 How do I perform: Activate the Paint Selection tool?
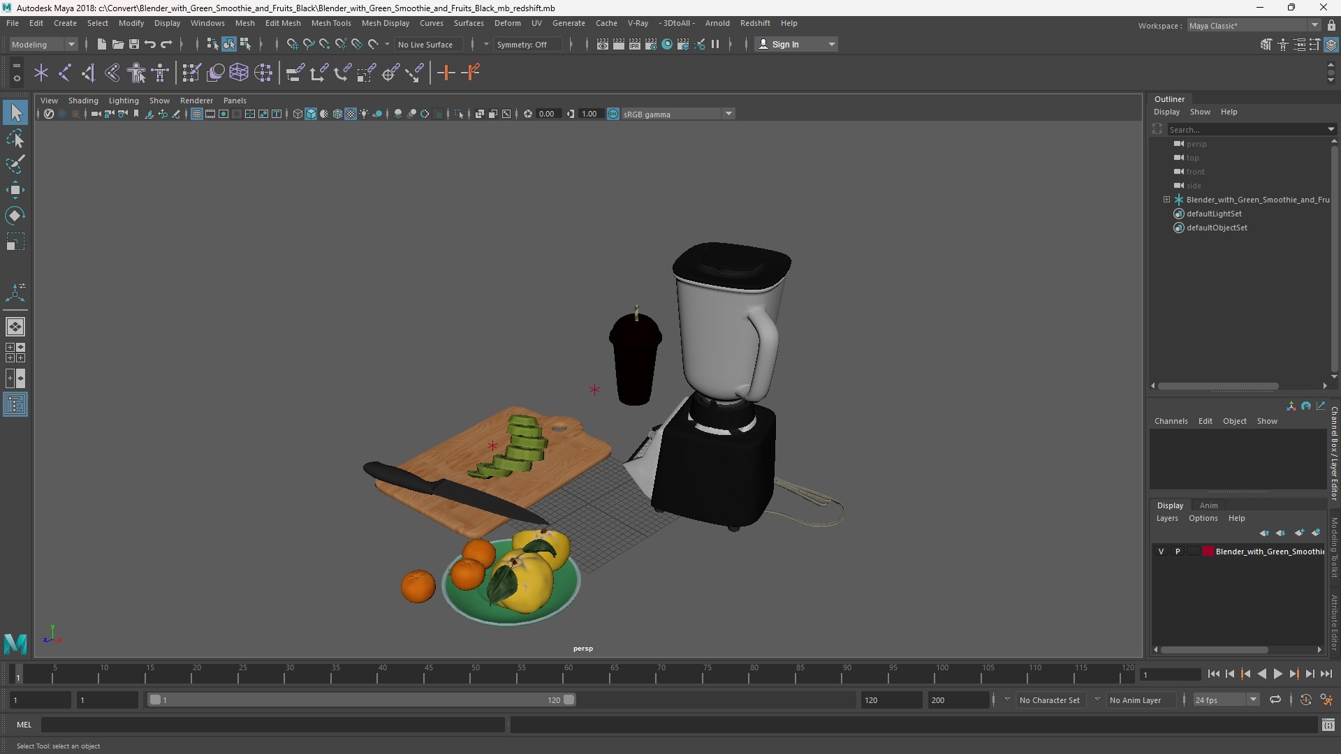(15, 164)
